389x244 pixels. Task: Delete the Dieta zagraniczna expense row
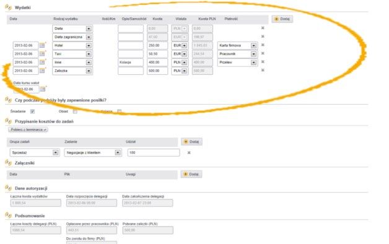point(263,37)
